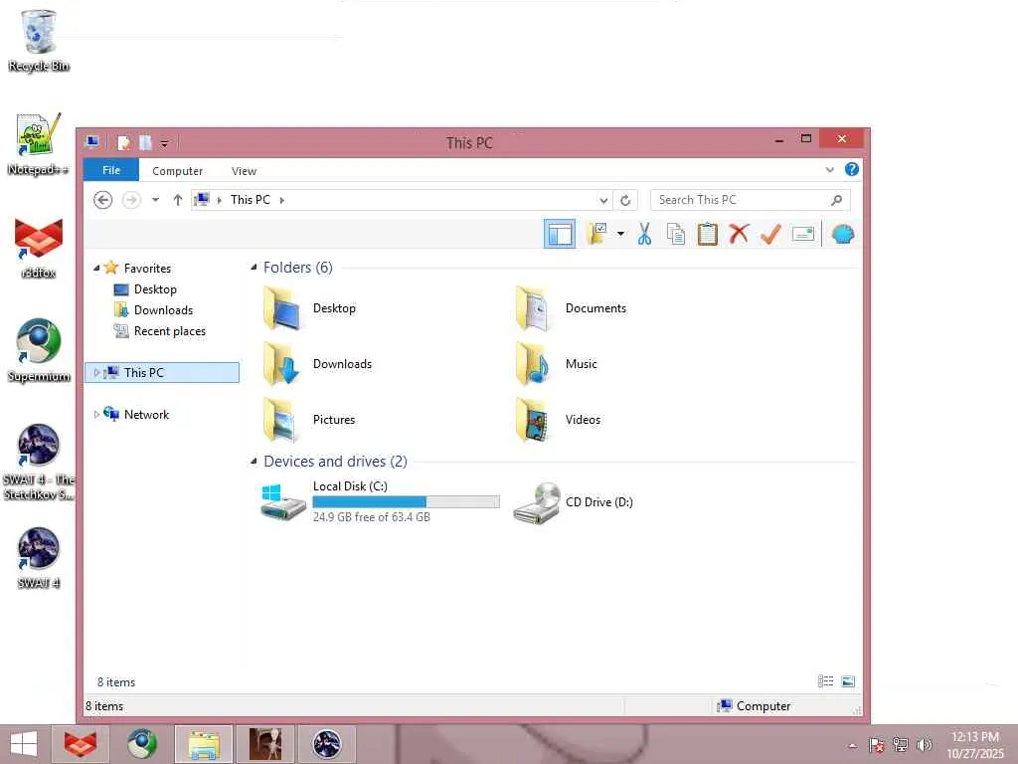Click the Cut scissors icon
Viewport: 1018px width, 764px height.
pyautogui.click(x=644, y=234)
